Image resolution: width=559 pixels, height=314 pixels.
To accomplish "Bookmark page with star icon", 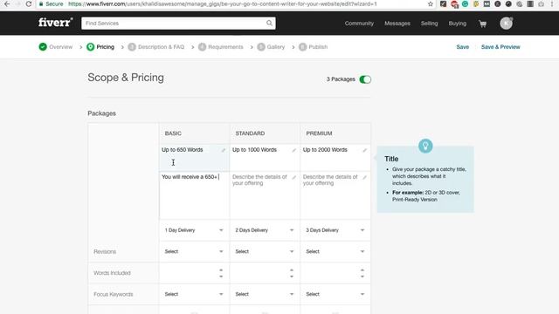I will click(431, 3).
